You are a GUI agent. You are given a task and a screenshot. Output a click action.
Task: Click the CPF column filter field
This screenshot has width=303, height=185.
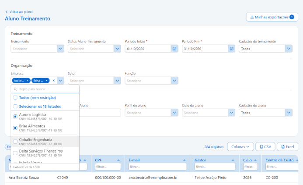108,167
